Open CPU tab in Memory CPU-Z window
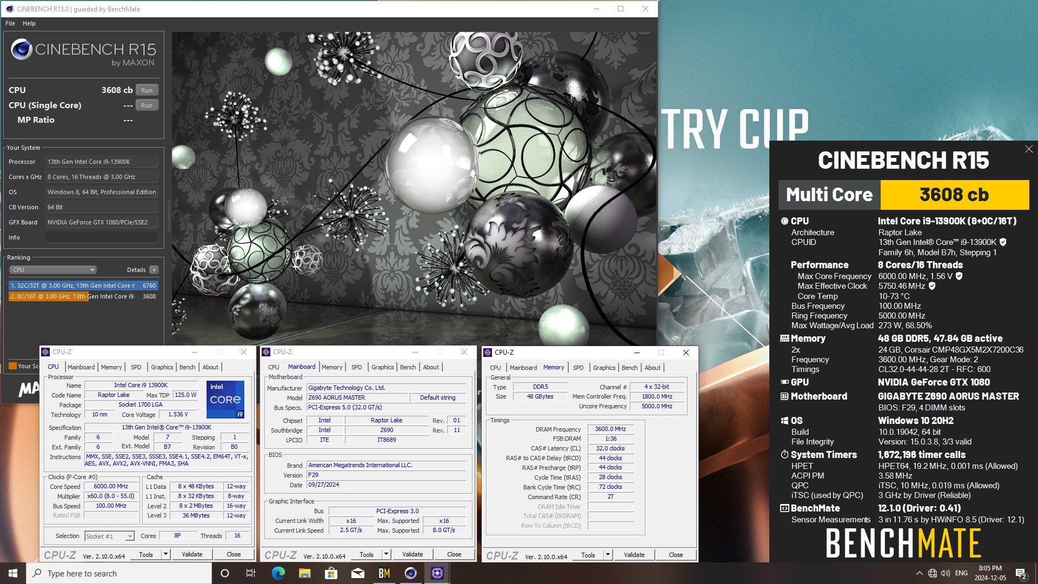The image size is (1038, 584). point(495,368)
